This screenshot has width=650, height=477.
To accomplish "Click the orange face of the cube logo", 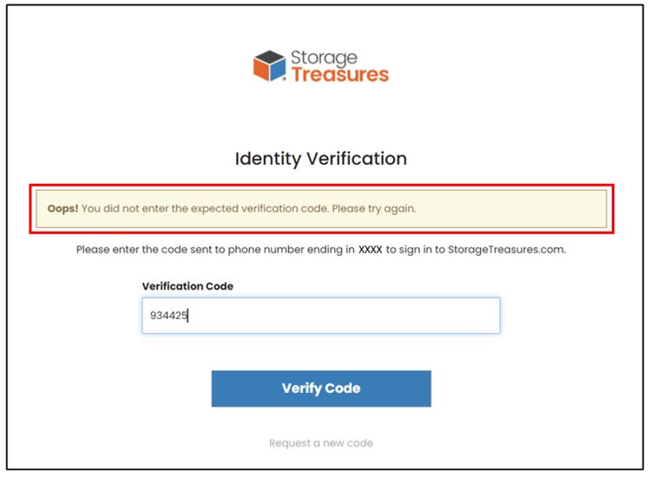I will click(261, 69).
